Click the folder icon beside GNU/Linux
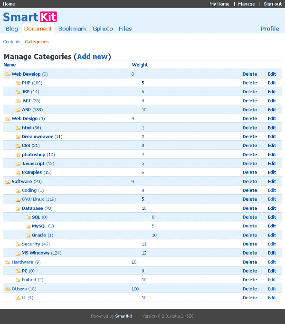Screen dimensions: 285x324 click(18, 199)
